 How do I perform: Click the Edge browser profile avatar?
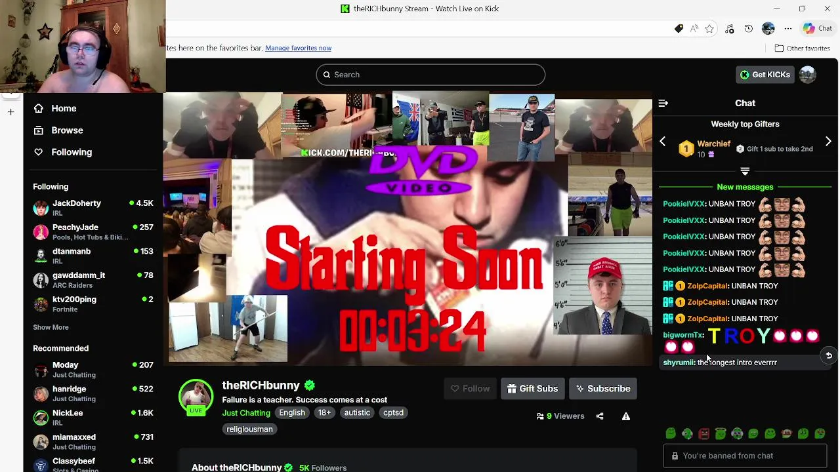(768, 29)
